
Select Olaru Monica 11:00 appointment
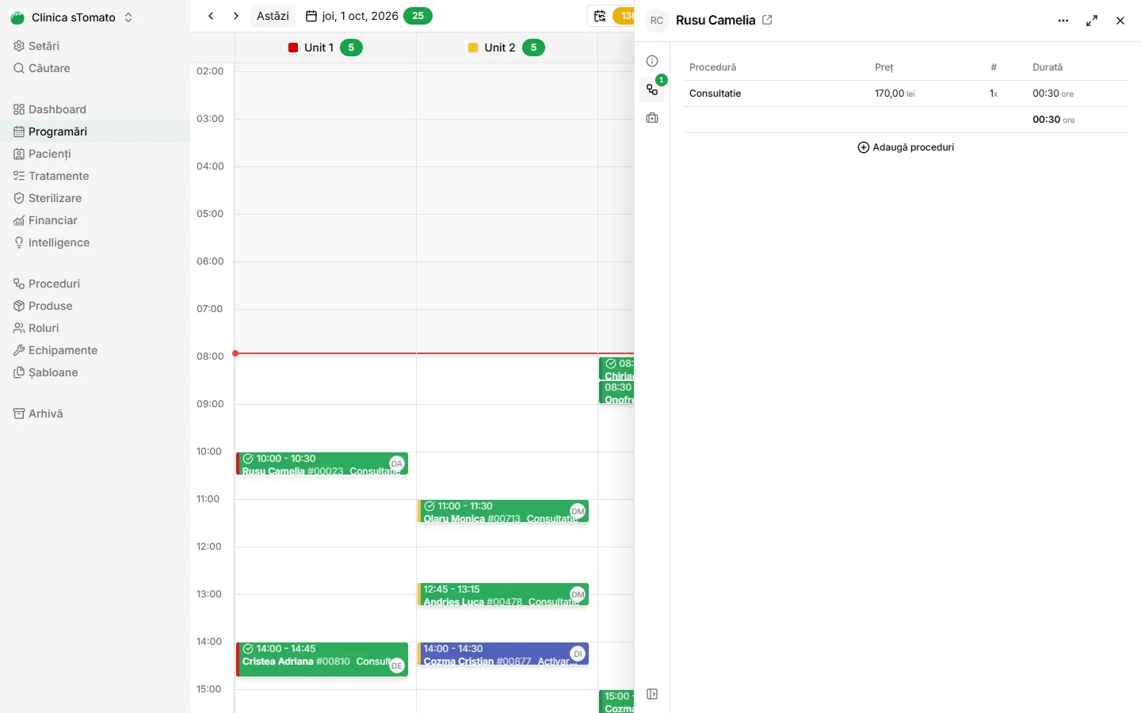[x=502, y=511]
